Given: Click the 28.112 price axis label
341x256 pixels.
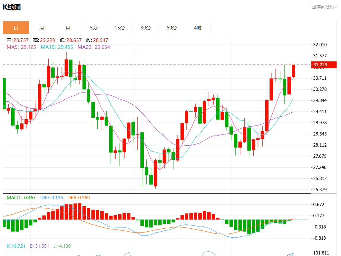Looking at the screenshot, I should (320, 145).
